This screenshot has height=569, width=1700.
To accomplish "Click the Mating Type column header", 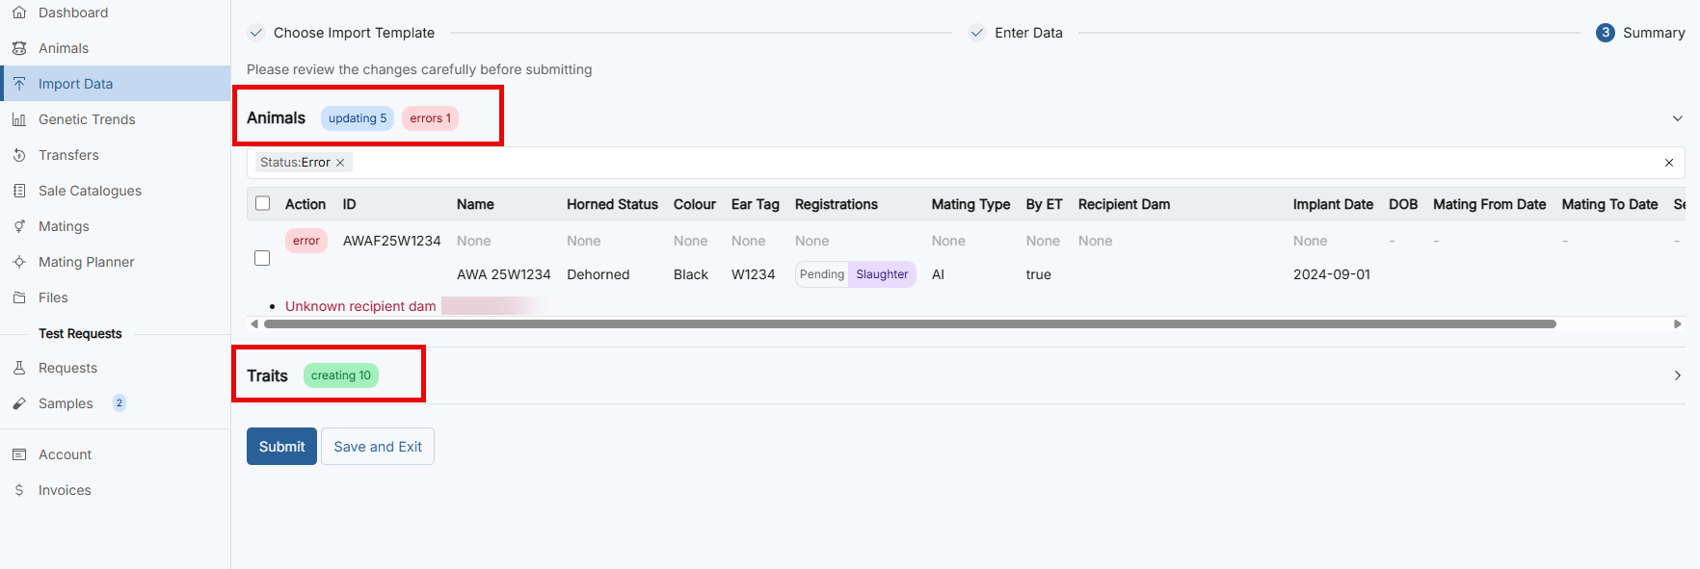I will [x=970, y=204].
